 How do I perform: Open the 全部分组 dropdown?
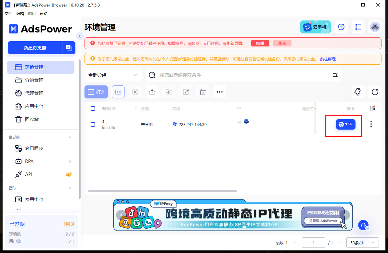click(113, 75)
